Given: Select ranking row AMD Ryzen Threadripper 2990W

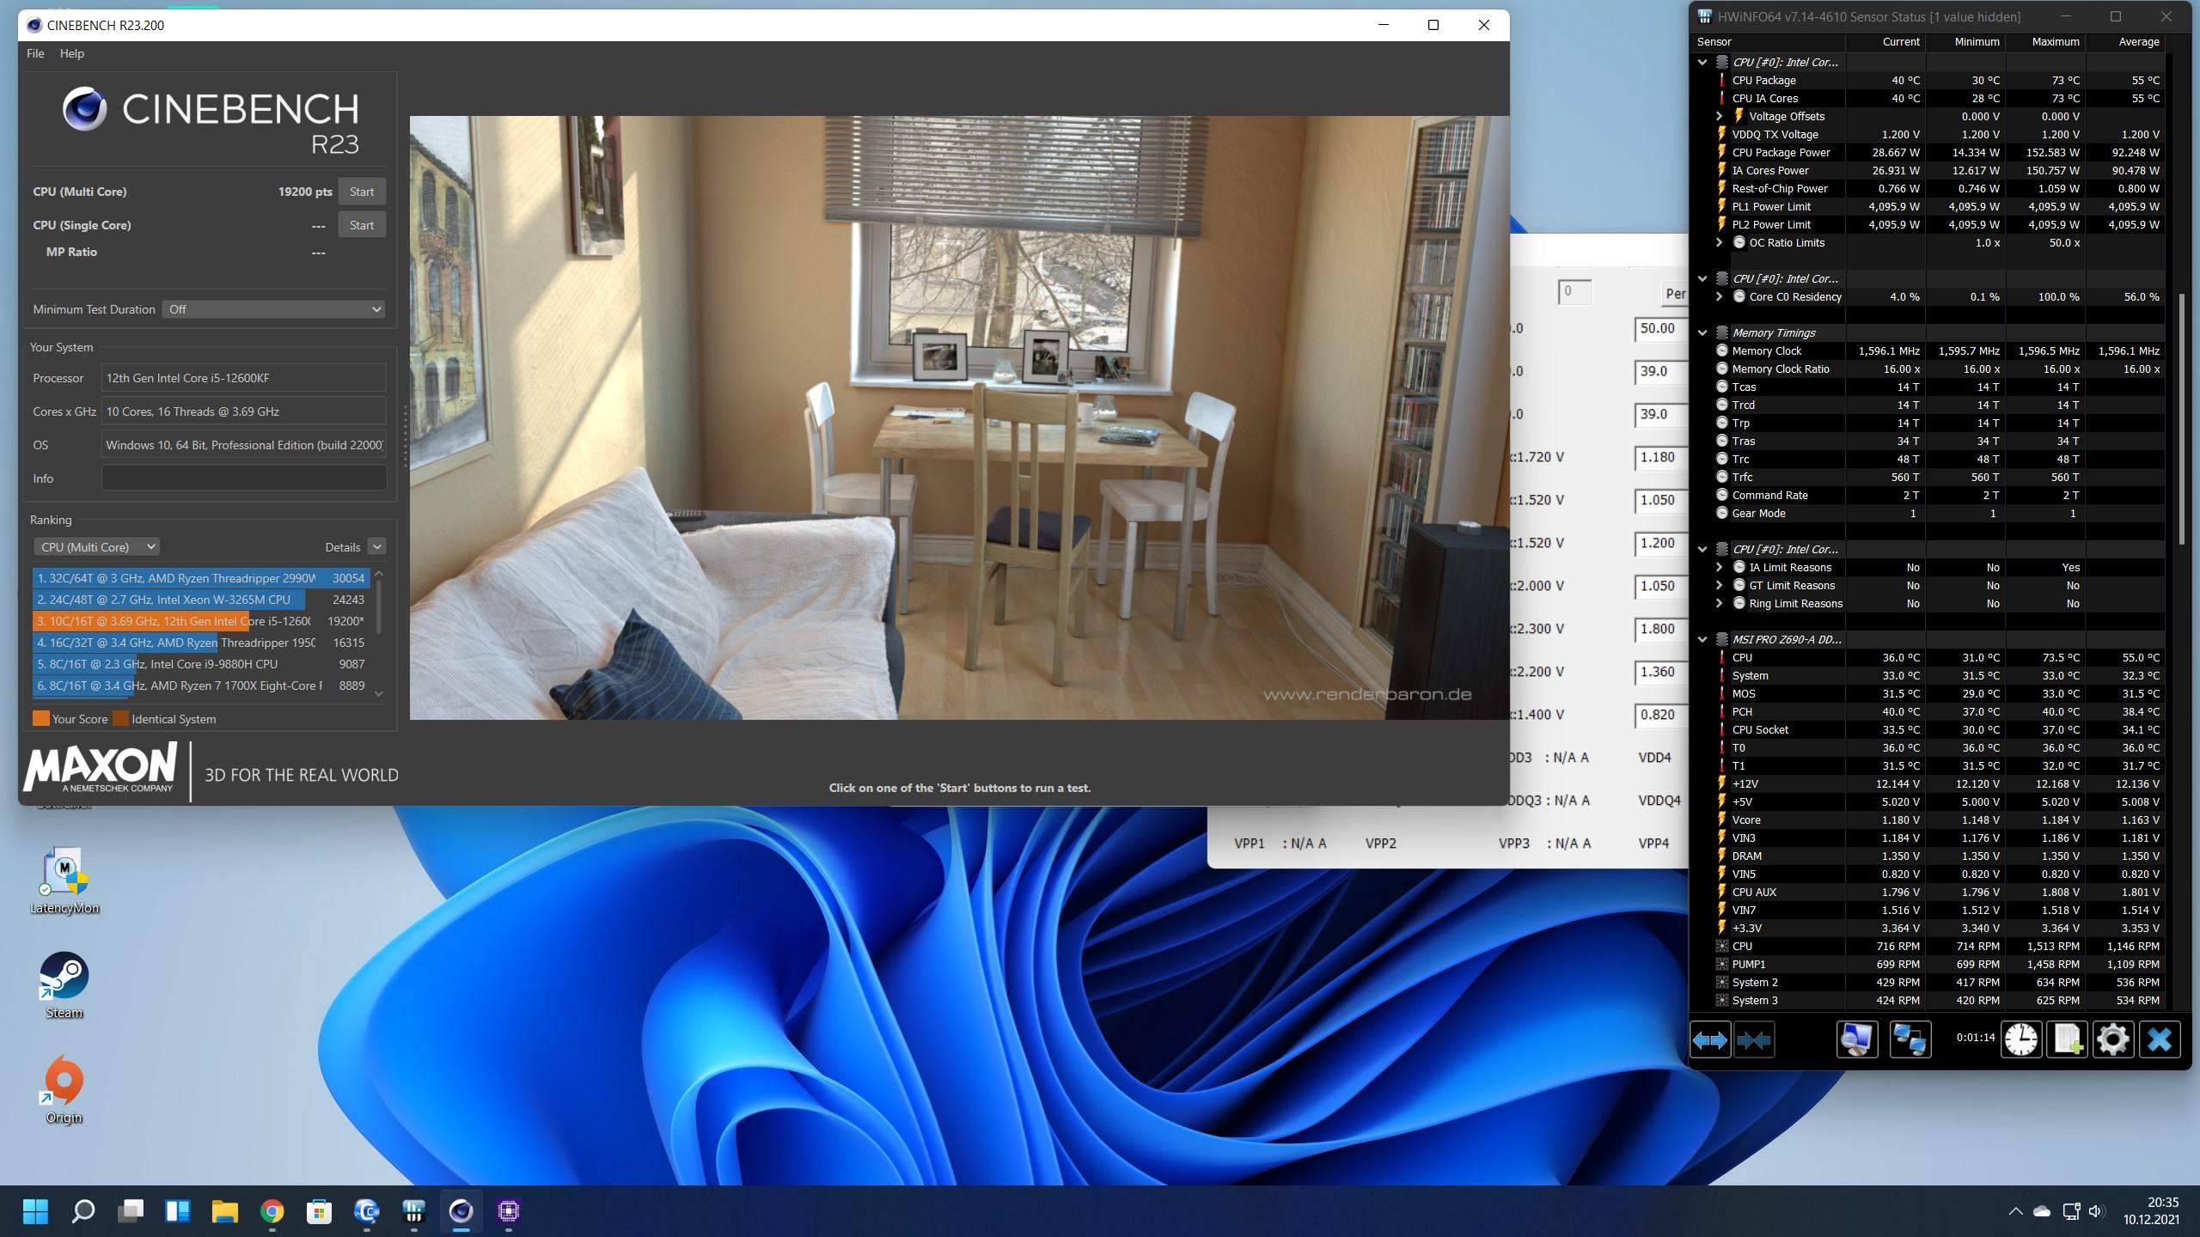Looking at the screenshot, I should [x=201, y=578].
